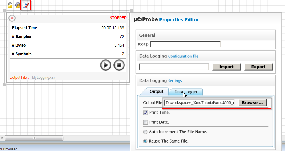Image resolution: width=285 pixels, height=151 pixels.
Task: Open the properties editor checkmark icon
Action: (26, 5)
